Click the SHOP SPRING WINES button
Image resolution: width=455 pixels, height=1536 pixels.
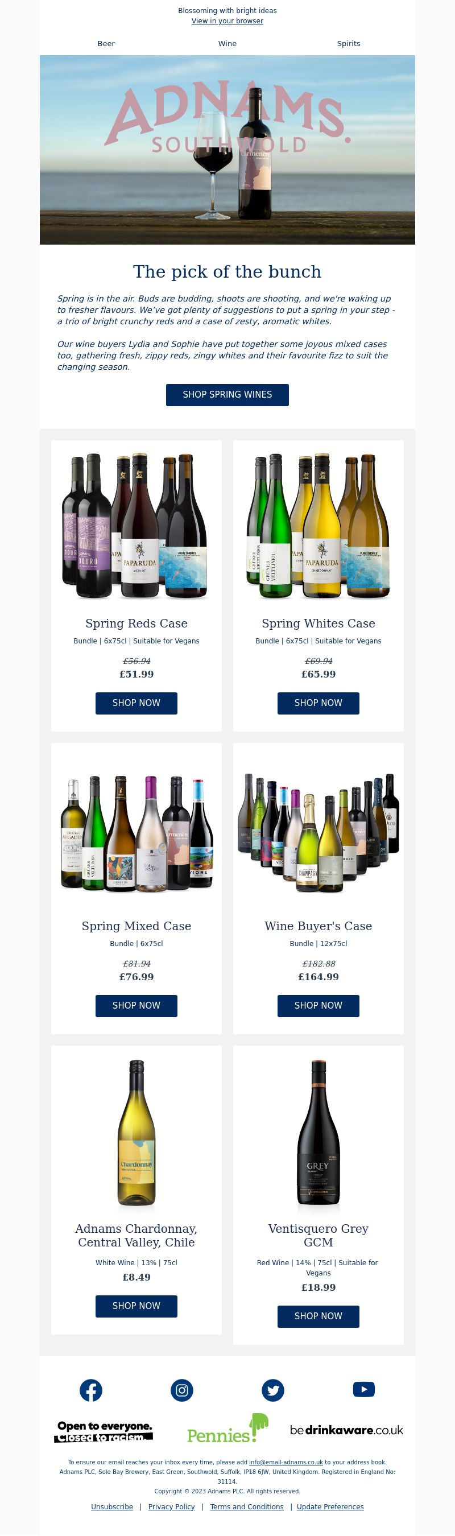pos(227,395)
